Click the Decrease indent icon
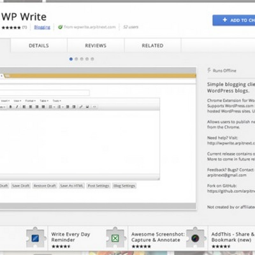 click(68, 107)
